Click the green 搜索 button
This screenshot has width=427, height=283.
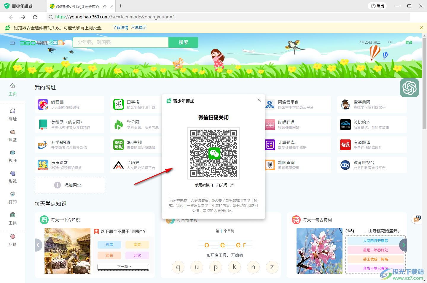[x=183, y=42]
